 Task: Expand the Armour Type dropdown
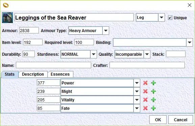pos(89,30)
